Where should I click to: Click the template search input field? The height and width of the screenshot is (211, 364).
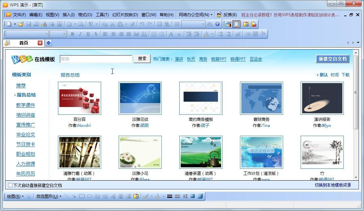[x=96, y=59]
